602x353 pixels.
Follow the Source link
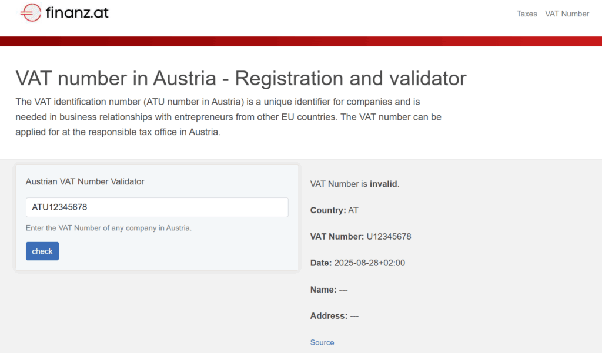pyautogui.click(x=322, y=342)
